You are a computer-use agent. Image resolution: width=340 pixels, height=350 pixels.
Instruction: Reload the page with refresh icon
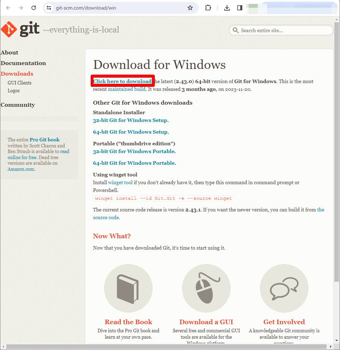34,8
